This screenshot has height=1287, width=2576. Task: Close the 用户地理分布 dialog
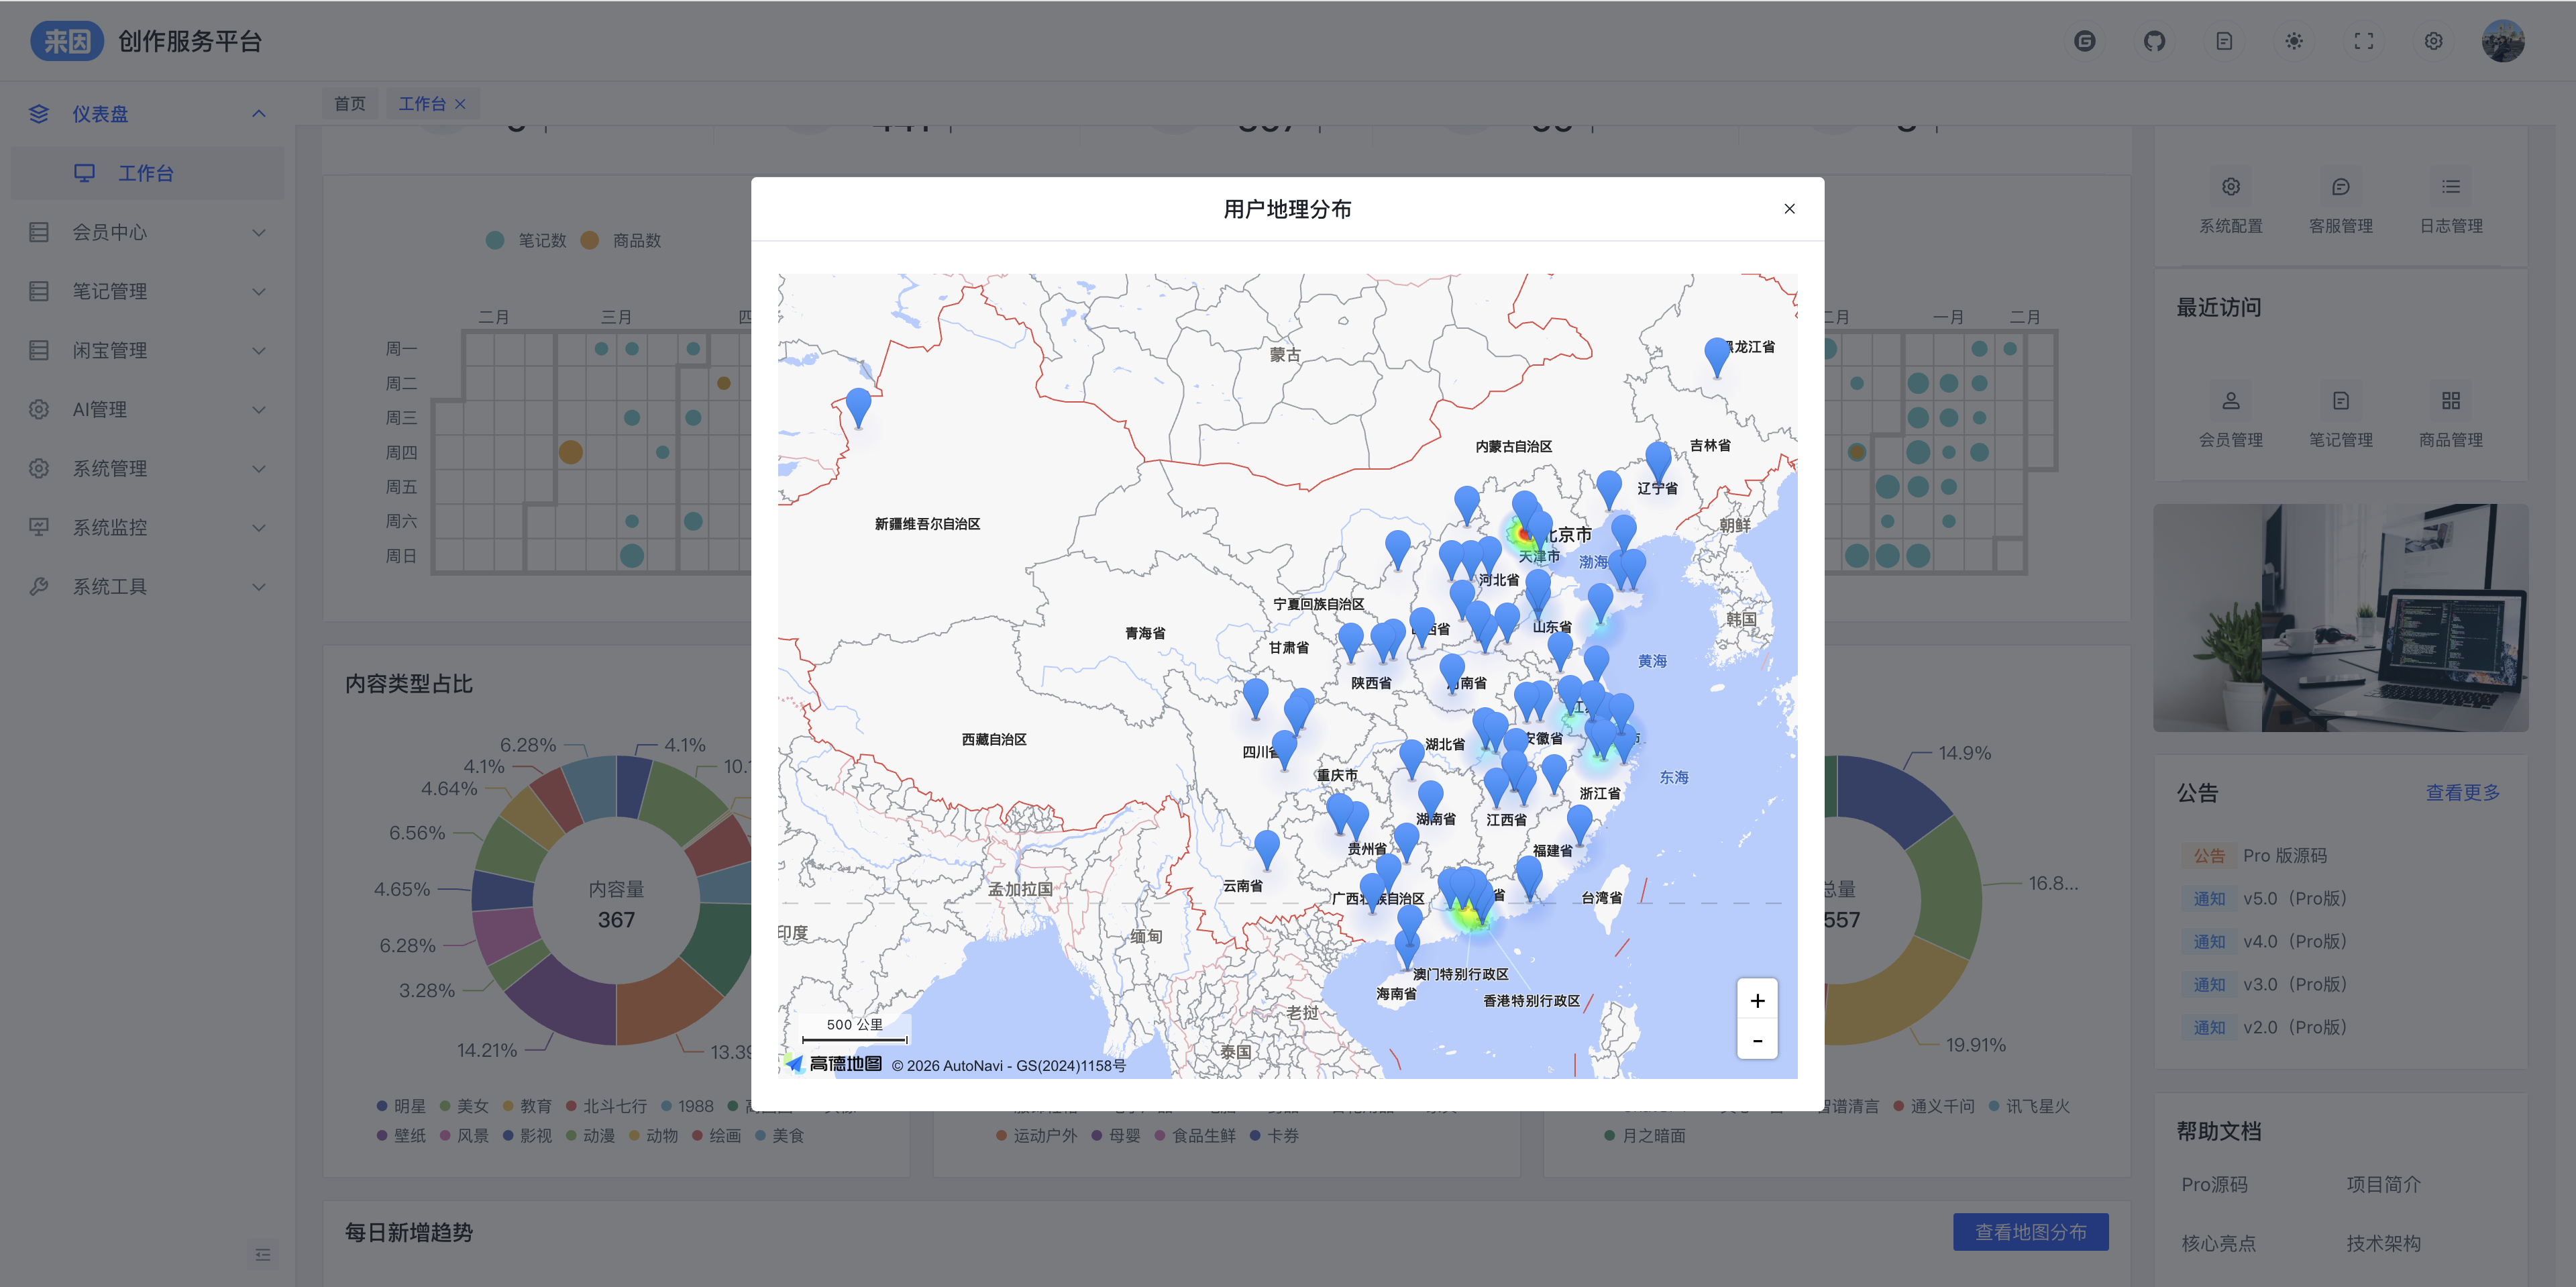point(1789,209)
